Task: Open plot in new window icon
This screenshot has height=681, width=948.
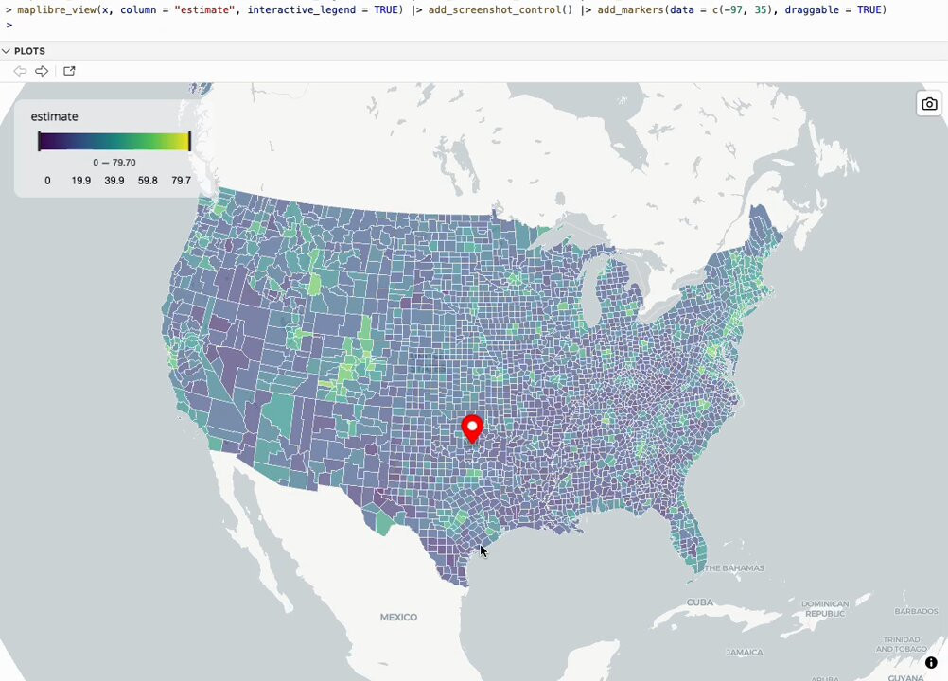Action: click(69, 71)
